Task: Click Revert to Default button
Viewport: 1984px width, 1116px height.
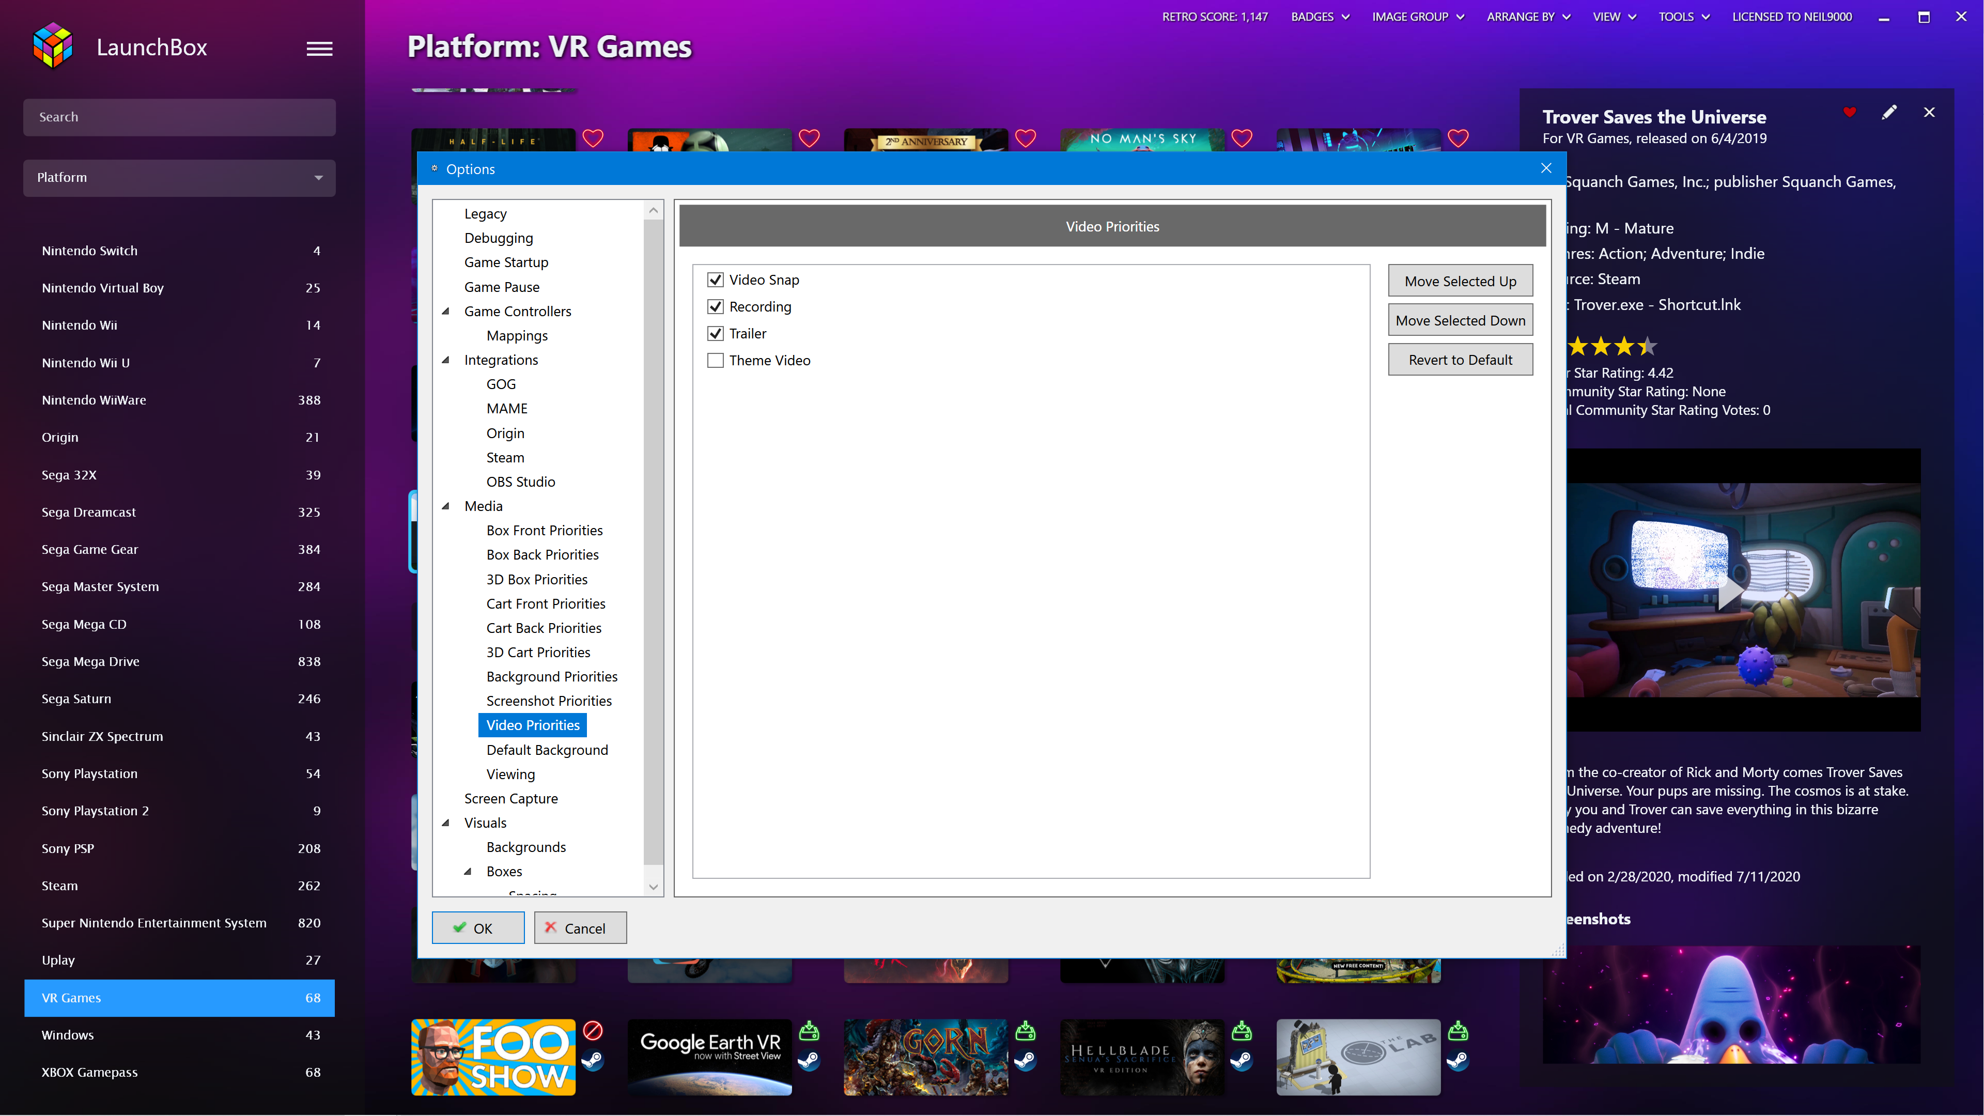Action: point(1460,360)
